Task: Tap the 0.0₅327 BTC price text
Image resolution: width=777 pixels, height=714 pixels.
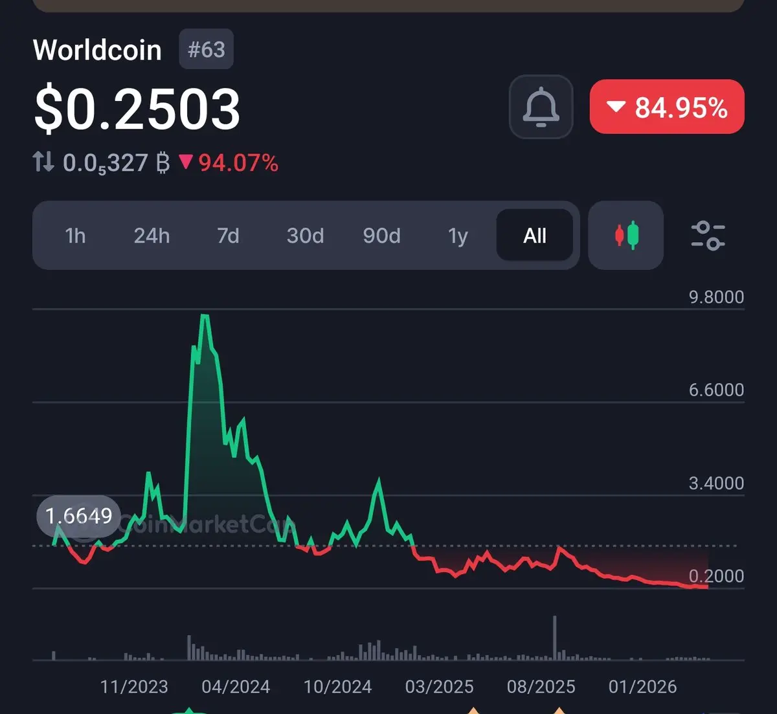Action: tap(116, 162)
